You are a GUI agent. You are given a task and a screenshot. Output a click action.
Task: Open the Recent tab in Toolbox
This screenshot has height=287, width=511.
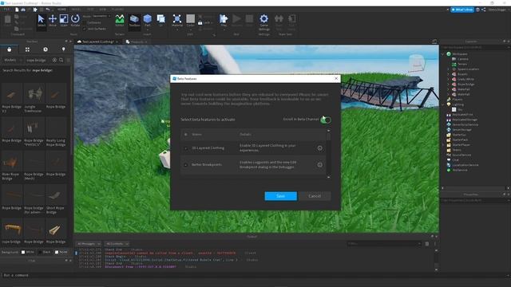pos(46,49)
